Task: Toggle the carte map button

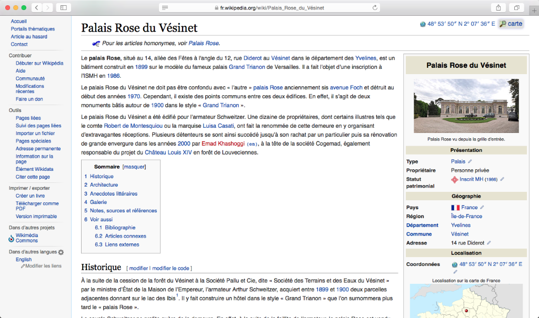Action: coord(511,24)
